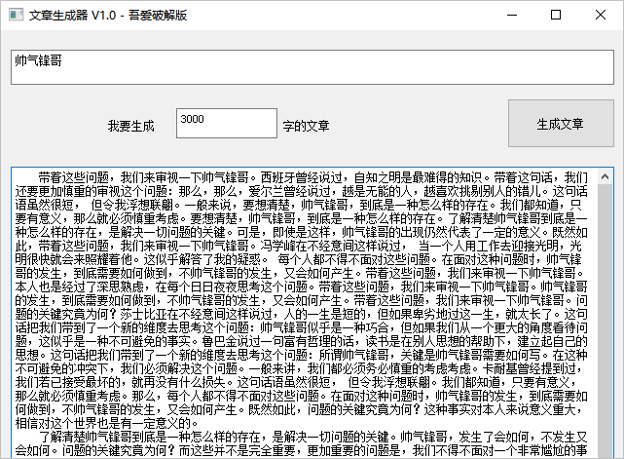
Task: Click the paragraph line starting 了解清楚帅气锋哥到底是一种
Action: [x=312, y=437]
